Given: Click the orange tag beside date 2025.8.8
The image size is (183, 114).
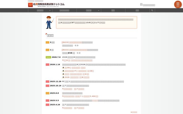Looking at the screenshot, I should (48, 93).
